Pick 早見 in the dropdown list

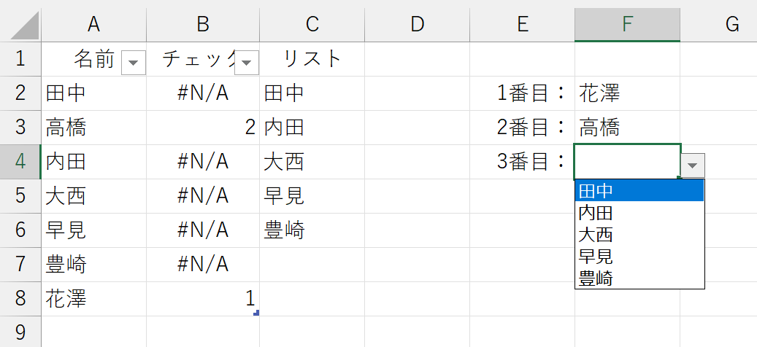pyautogui.click(x=639, y=257)
